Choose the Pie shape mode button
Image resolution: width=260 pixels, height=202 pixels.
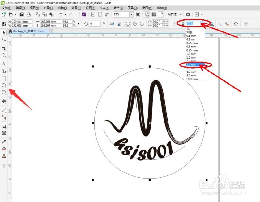(135, 24)
